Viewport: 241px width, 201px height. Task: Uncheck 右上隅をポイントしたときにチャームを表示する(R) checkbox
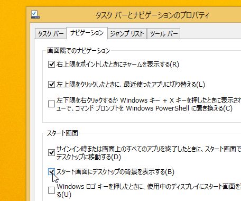click(x=51, y=65)
